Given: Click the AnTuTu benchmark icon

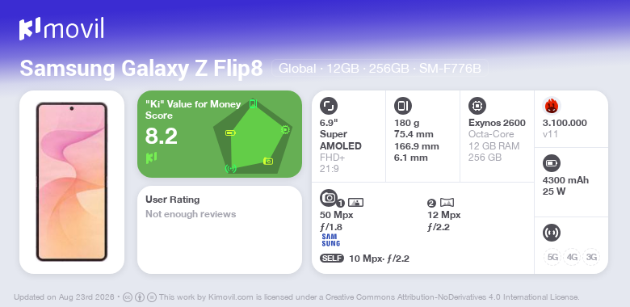Looking at the screenshot, I should point(551,106).
